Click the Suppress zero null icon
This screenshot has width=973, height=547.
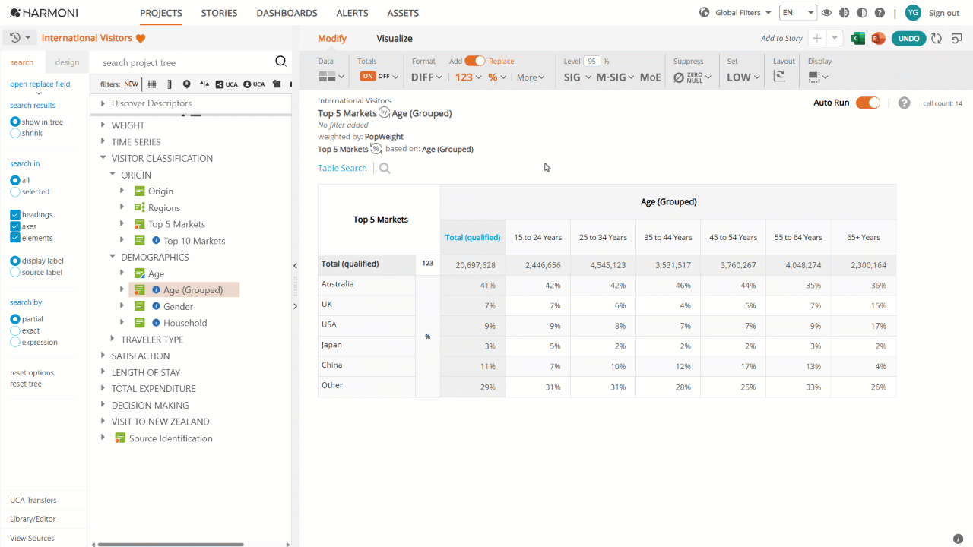point(679,77)
